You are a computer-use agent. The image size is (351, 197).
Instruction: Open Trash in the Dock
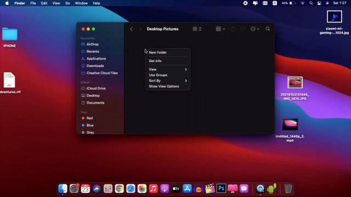(288, 189)
